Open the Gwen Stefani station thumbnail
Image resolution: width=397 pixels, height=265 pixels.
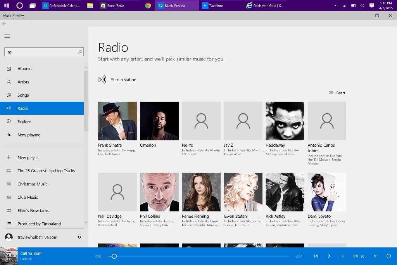tap(243, 192)
